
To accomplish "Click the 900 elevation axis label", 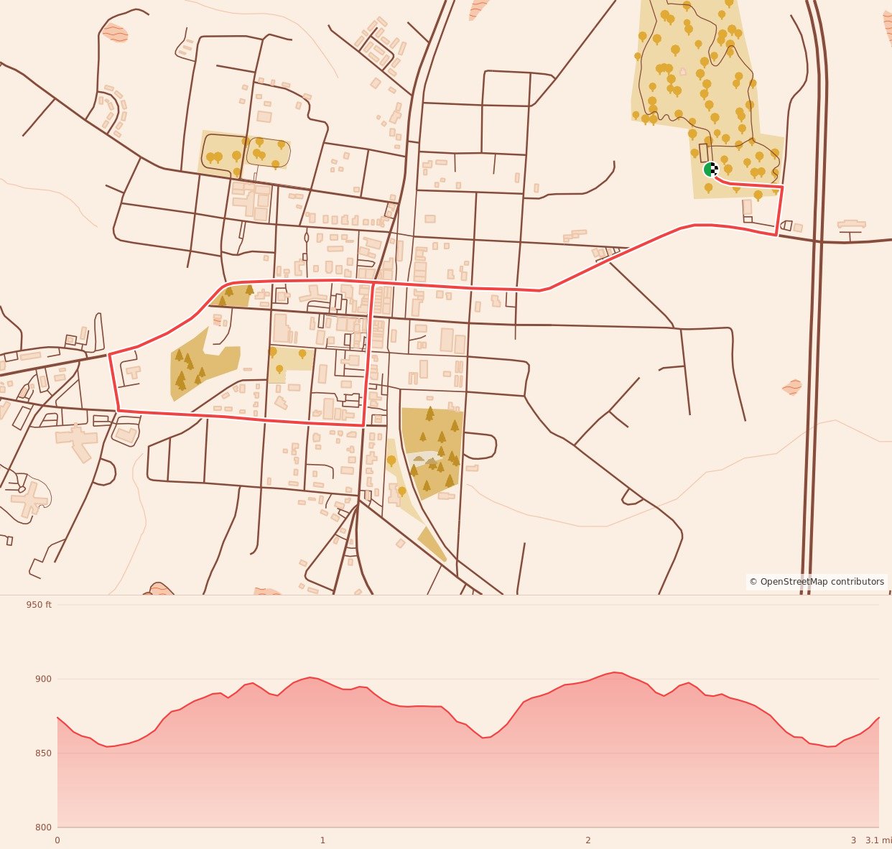I will pos(43,679).
